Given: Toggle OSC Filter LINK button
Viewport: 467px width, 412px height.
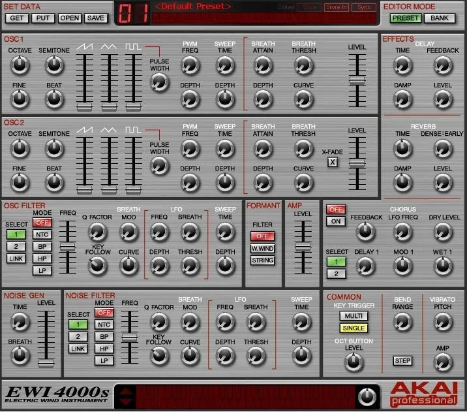Looking at the screenshot, I should click(16, 259).
